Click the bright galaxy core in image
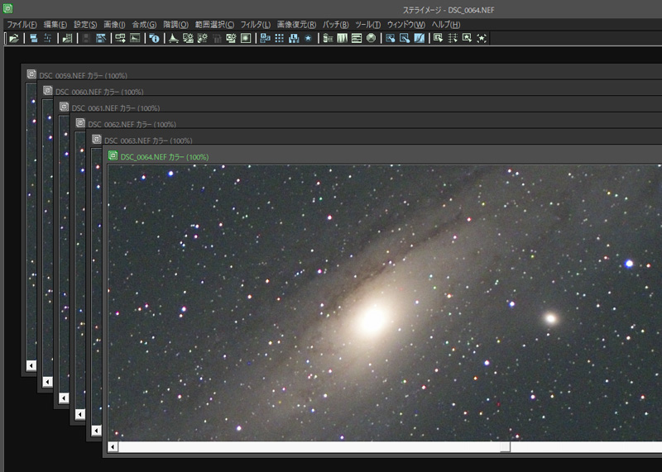 click(x=372, y=319)
